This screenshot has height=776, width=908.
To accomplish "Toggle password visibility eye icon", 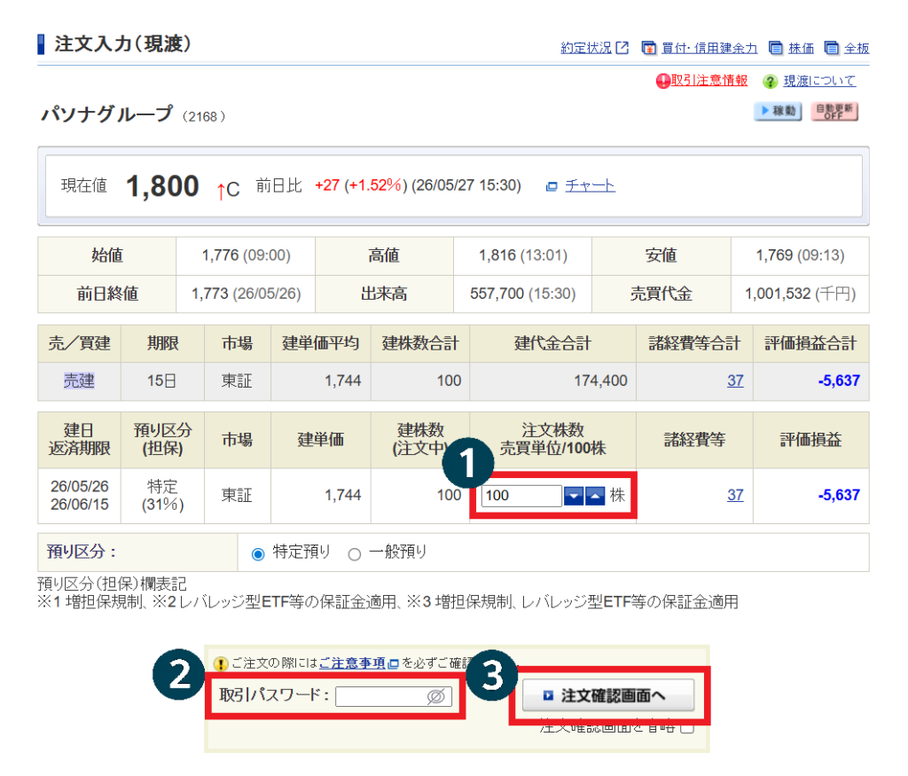I will point(435,697).
